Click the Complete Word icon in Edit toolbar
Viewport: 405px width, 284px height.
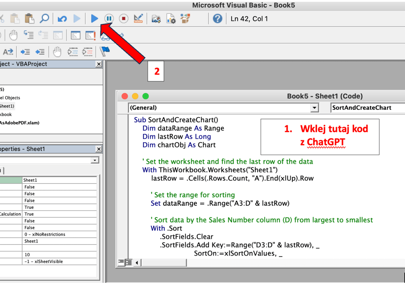pos(8,52)
